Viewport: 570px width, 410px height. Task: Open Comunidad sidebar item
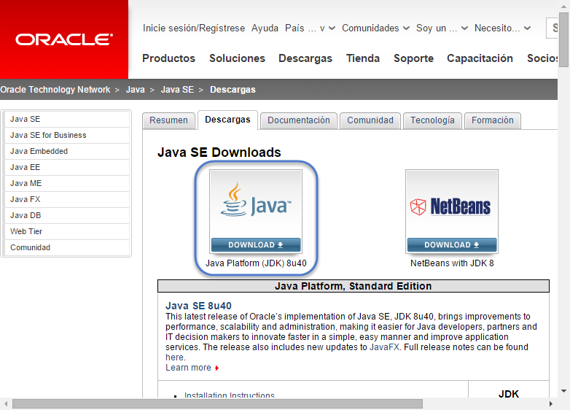pyautogui.click(x=66, y=247)
